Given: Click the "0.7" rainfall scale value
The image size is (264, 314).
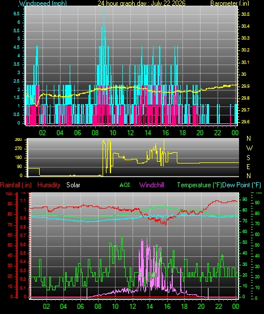Looking at the screenshot, I should 23,235.
